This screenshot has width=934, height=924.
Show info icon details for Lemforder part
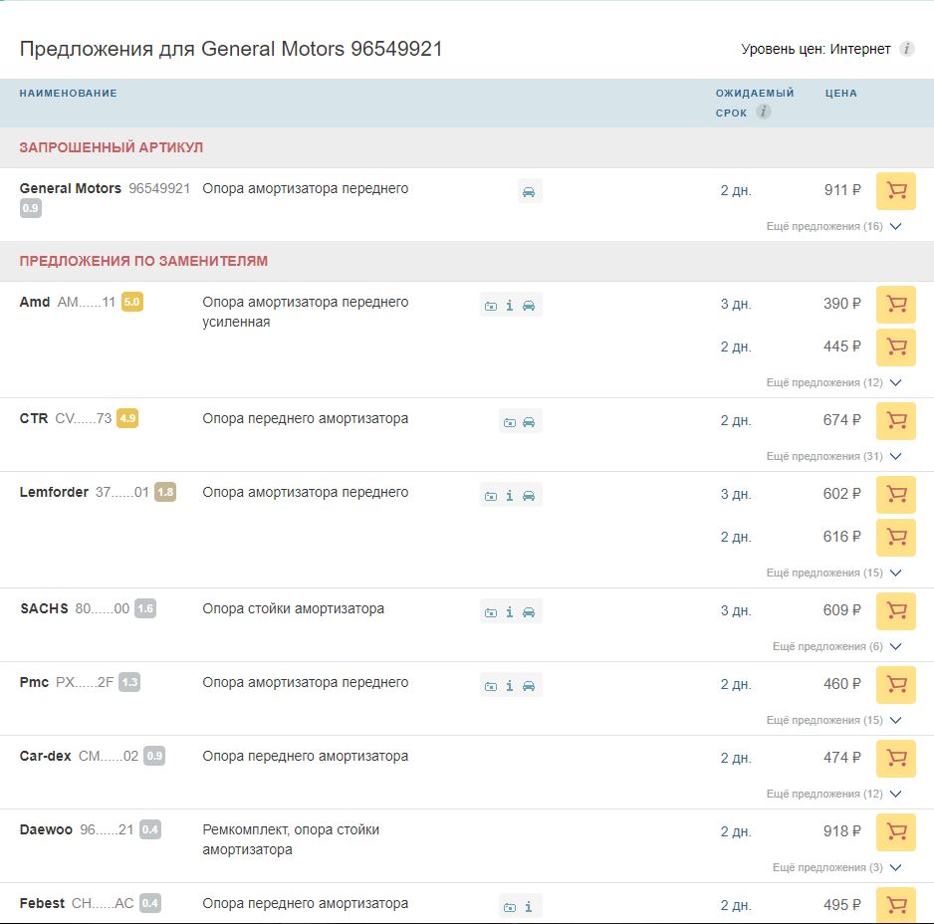pyautogui.click(x=510, y=496)
